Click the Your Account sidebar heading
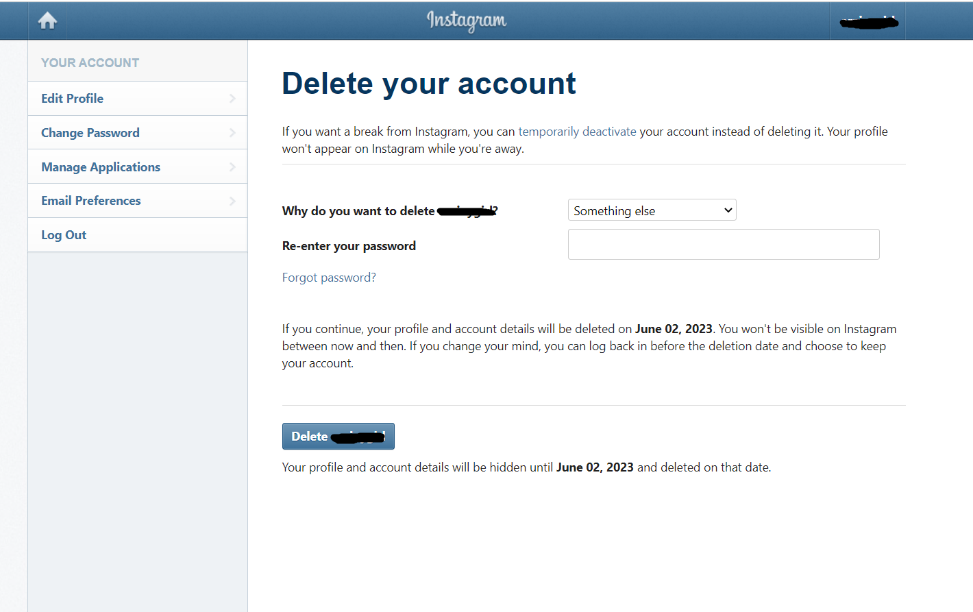The height and width of the screenshot is (612, 973). pos(90,63)
